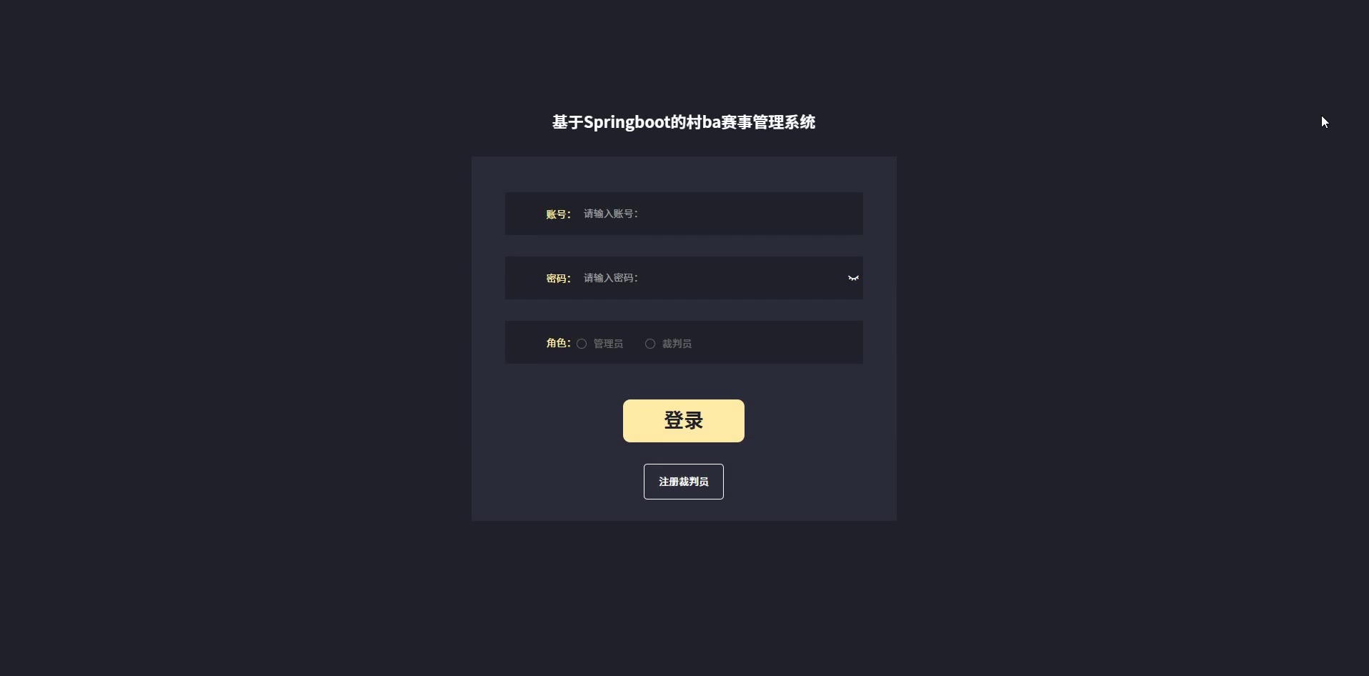Click the dark page background outside the login card
This screenshot has height=676, width=1369.
[236, 357]
